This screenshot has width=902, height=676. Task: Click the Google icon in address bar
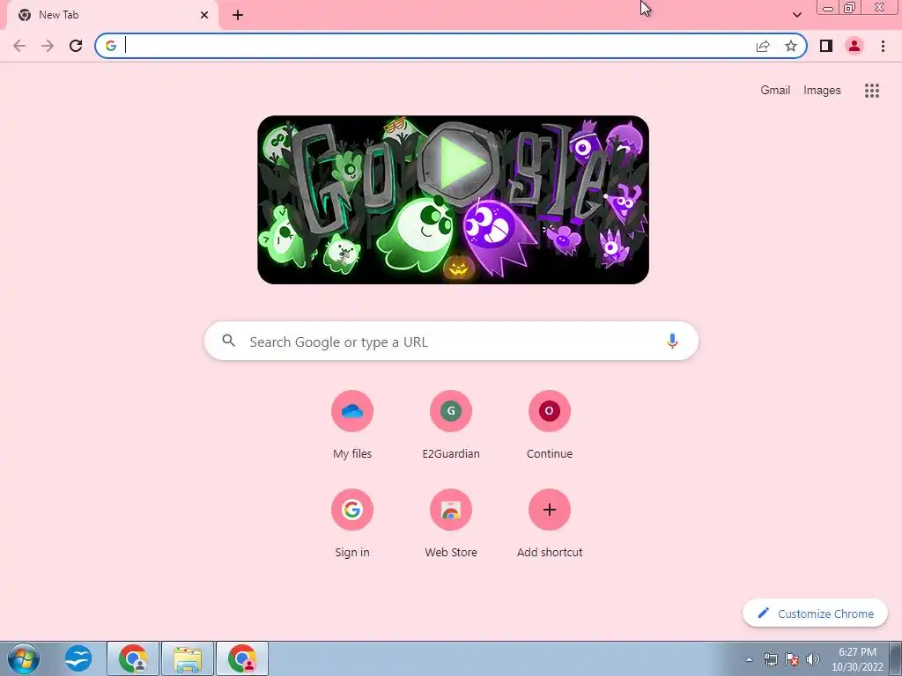(110, 46)
